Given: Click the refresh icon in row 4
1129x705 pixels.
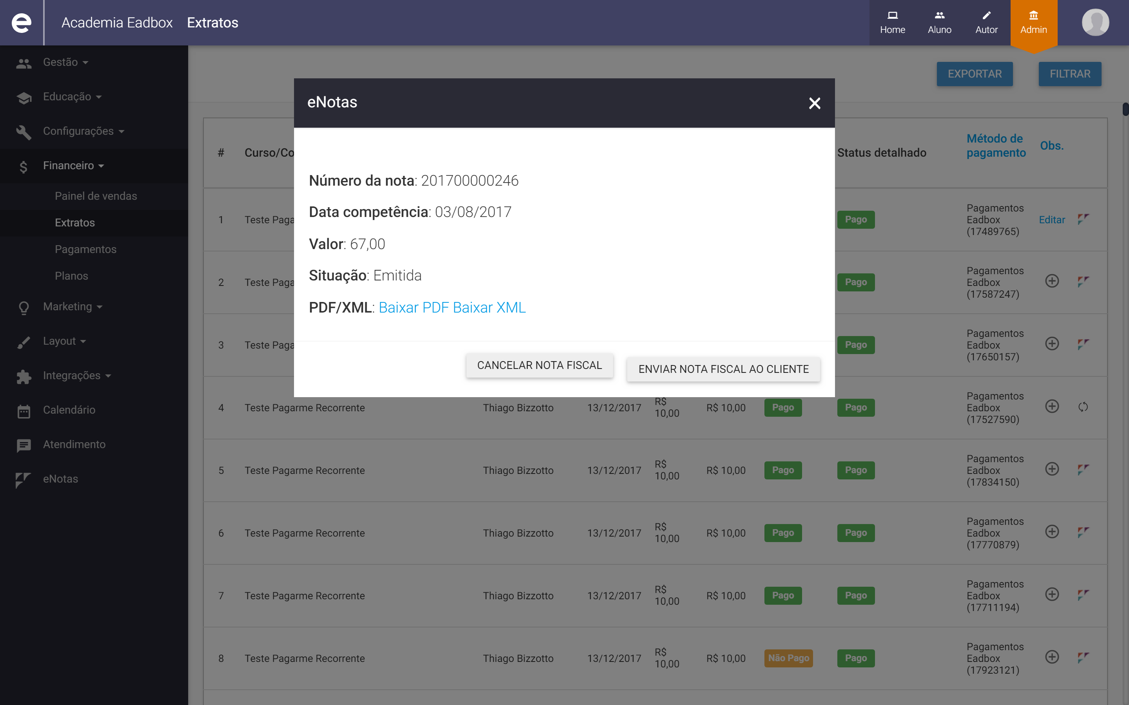Looking at the screenshot, I should coord(1083,407).
